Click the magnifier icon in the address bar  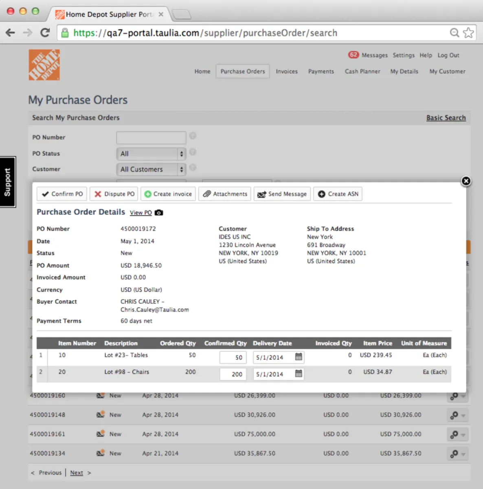(454, 33)
